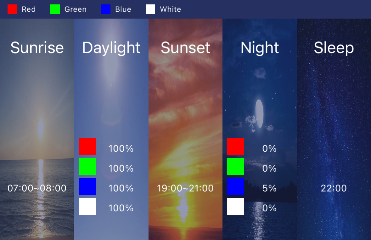371x240 pixels.
Task: Click the green swatch in the Night panel
Action: (x=236, y=167)
